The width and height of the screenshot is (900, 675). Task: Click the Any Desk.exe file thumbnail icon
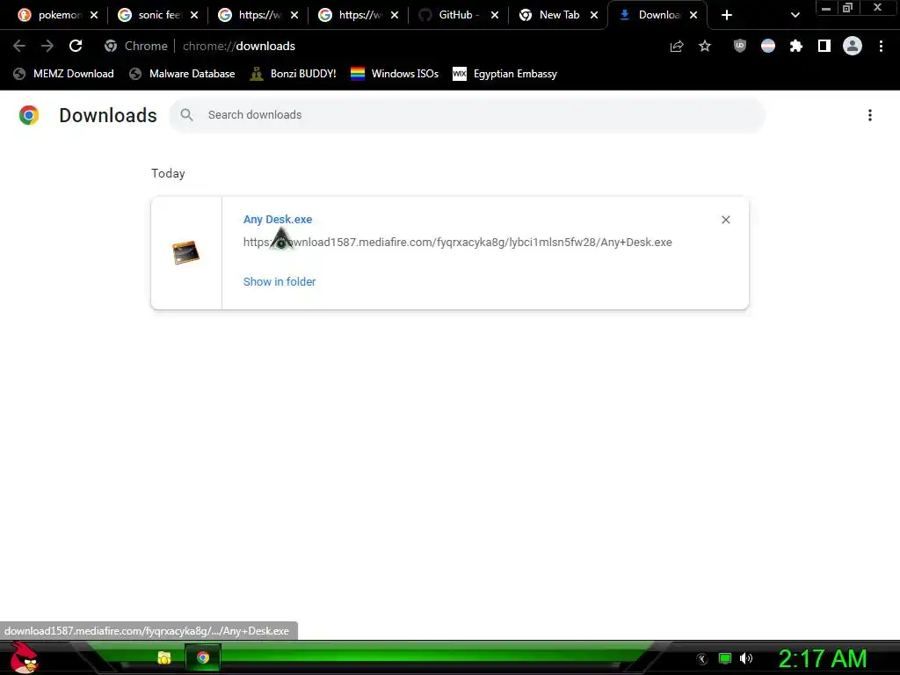coord(186,252)
